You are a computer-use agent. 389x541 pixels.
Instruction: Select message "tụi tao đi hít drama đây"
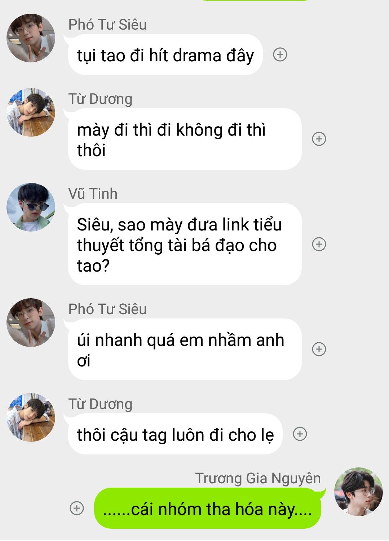click(165, 55)
